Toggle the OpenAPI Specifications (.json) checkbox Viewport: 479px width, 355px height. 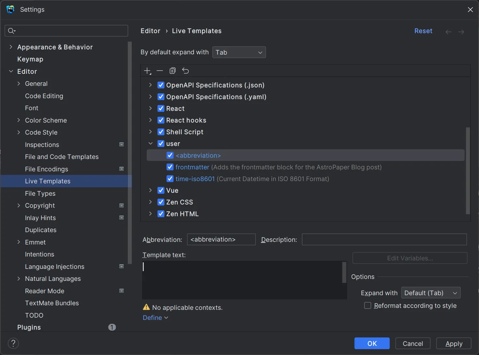point(161,85)
